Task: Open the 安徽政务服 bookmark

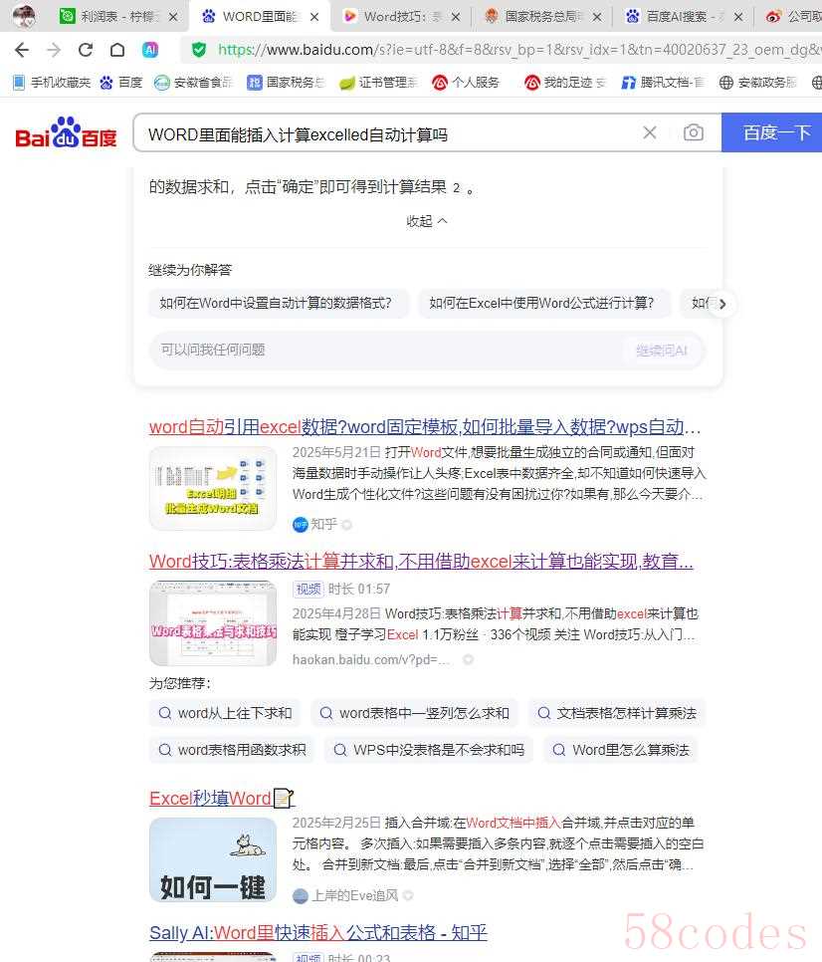Action: (x=757, y=83)
